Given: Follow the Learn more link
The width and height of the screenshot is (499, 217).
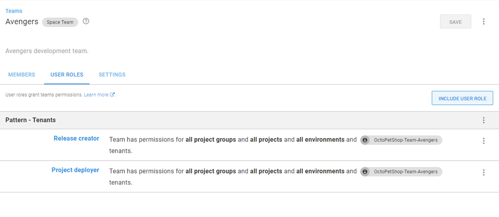Looking at the screenshot, I should (96, 95).
